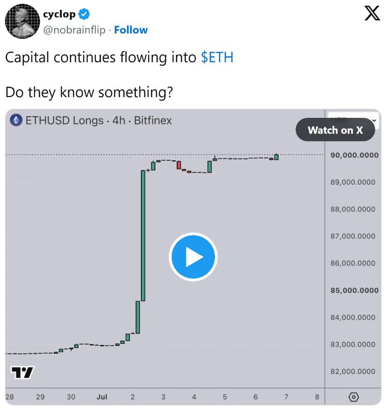Image resolution: width=389 pixels, height=412 pixels.
Task: Click the X logo icon
Action: pos(372,13)
